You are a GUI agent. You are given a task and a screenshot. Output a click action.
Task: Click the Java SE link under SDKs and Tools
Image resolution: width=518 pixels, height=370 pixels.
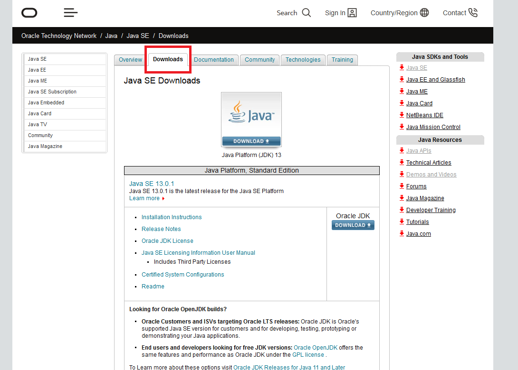[x=417, y=68]
